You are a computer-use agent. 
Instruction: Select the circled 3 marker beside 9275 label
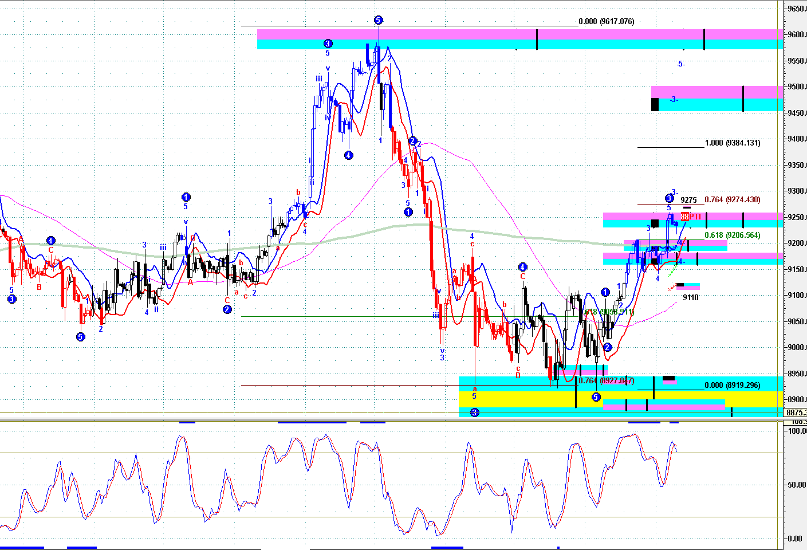tap(669, 198)
